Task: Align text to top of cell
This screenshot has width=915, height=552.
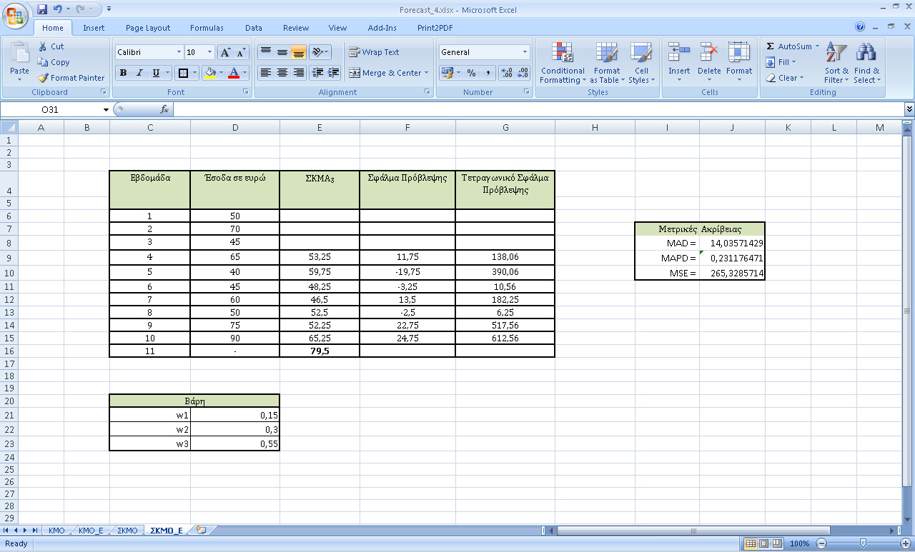Action: click(x=265, y=52)
